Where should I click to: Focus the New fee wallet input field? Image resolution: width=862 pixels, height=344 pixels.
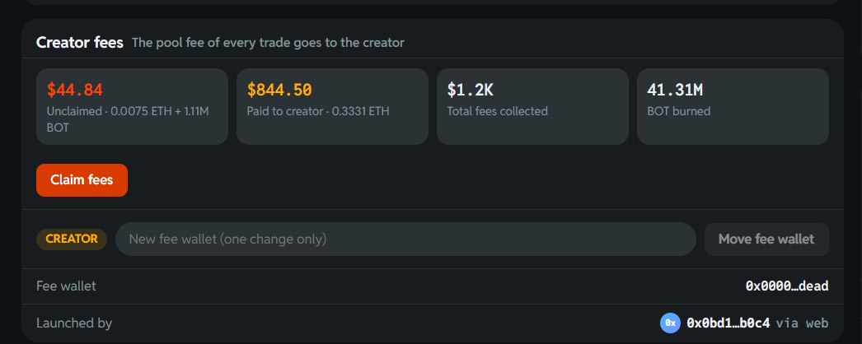click(405, 239)
